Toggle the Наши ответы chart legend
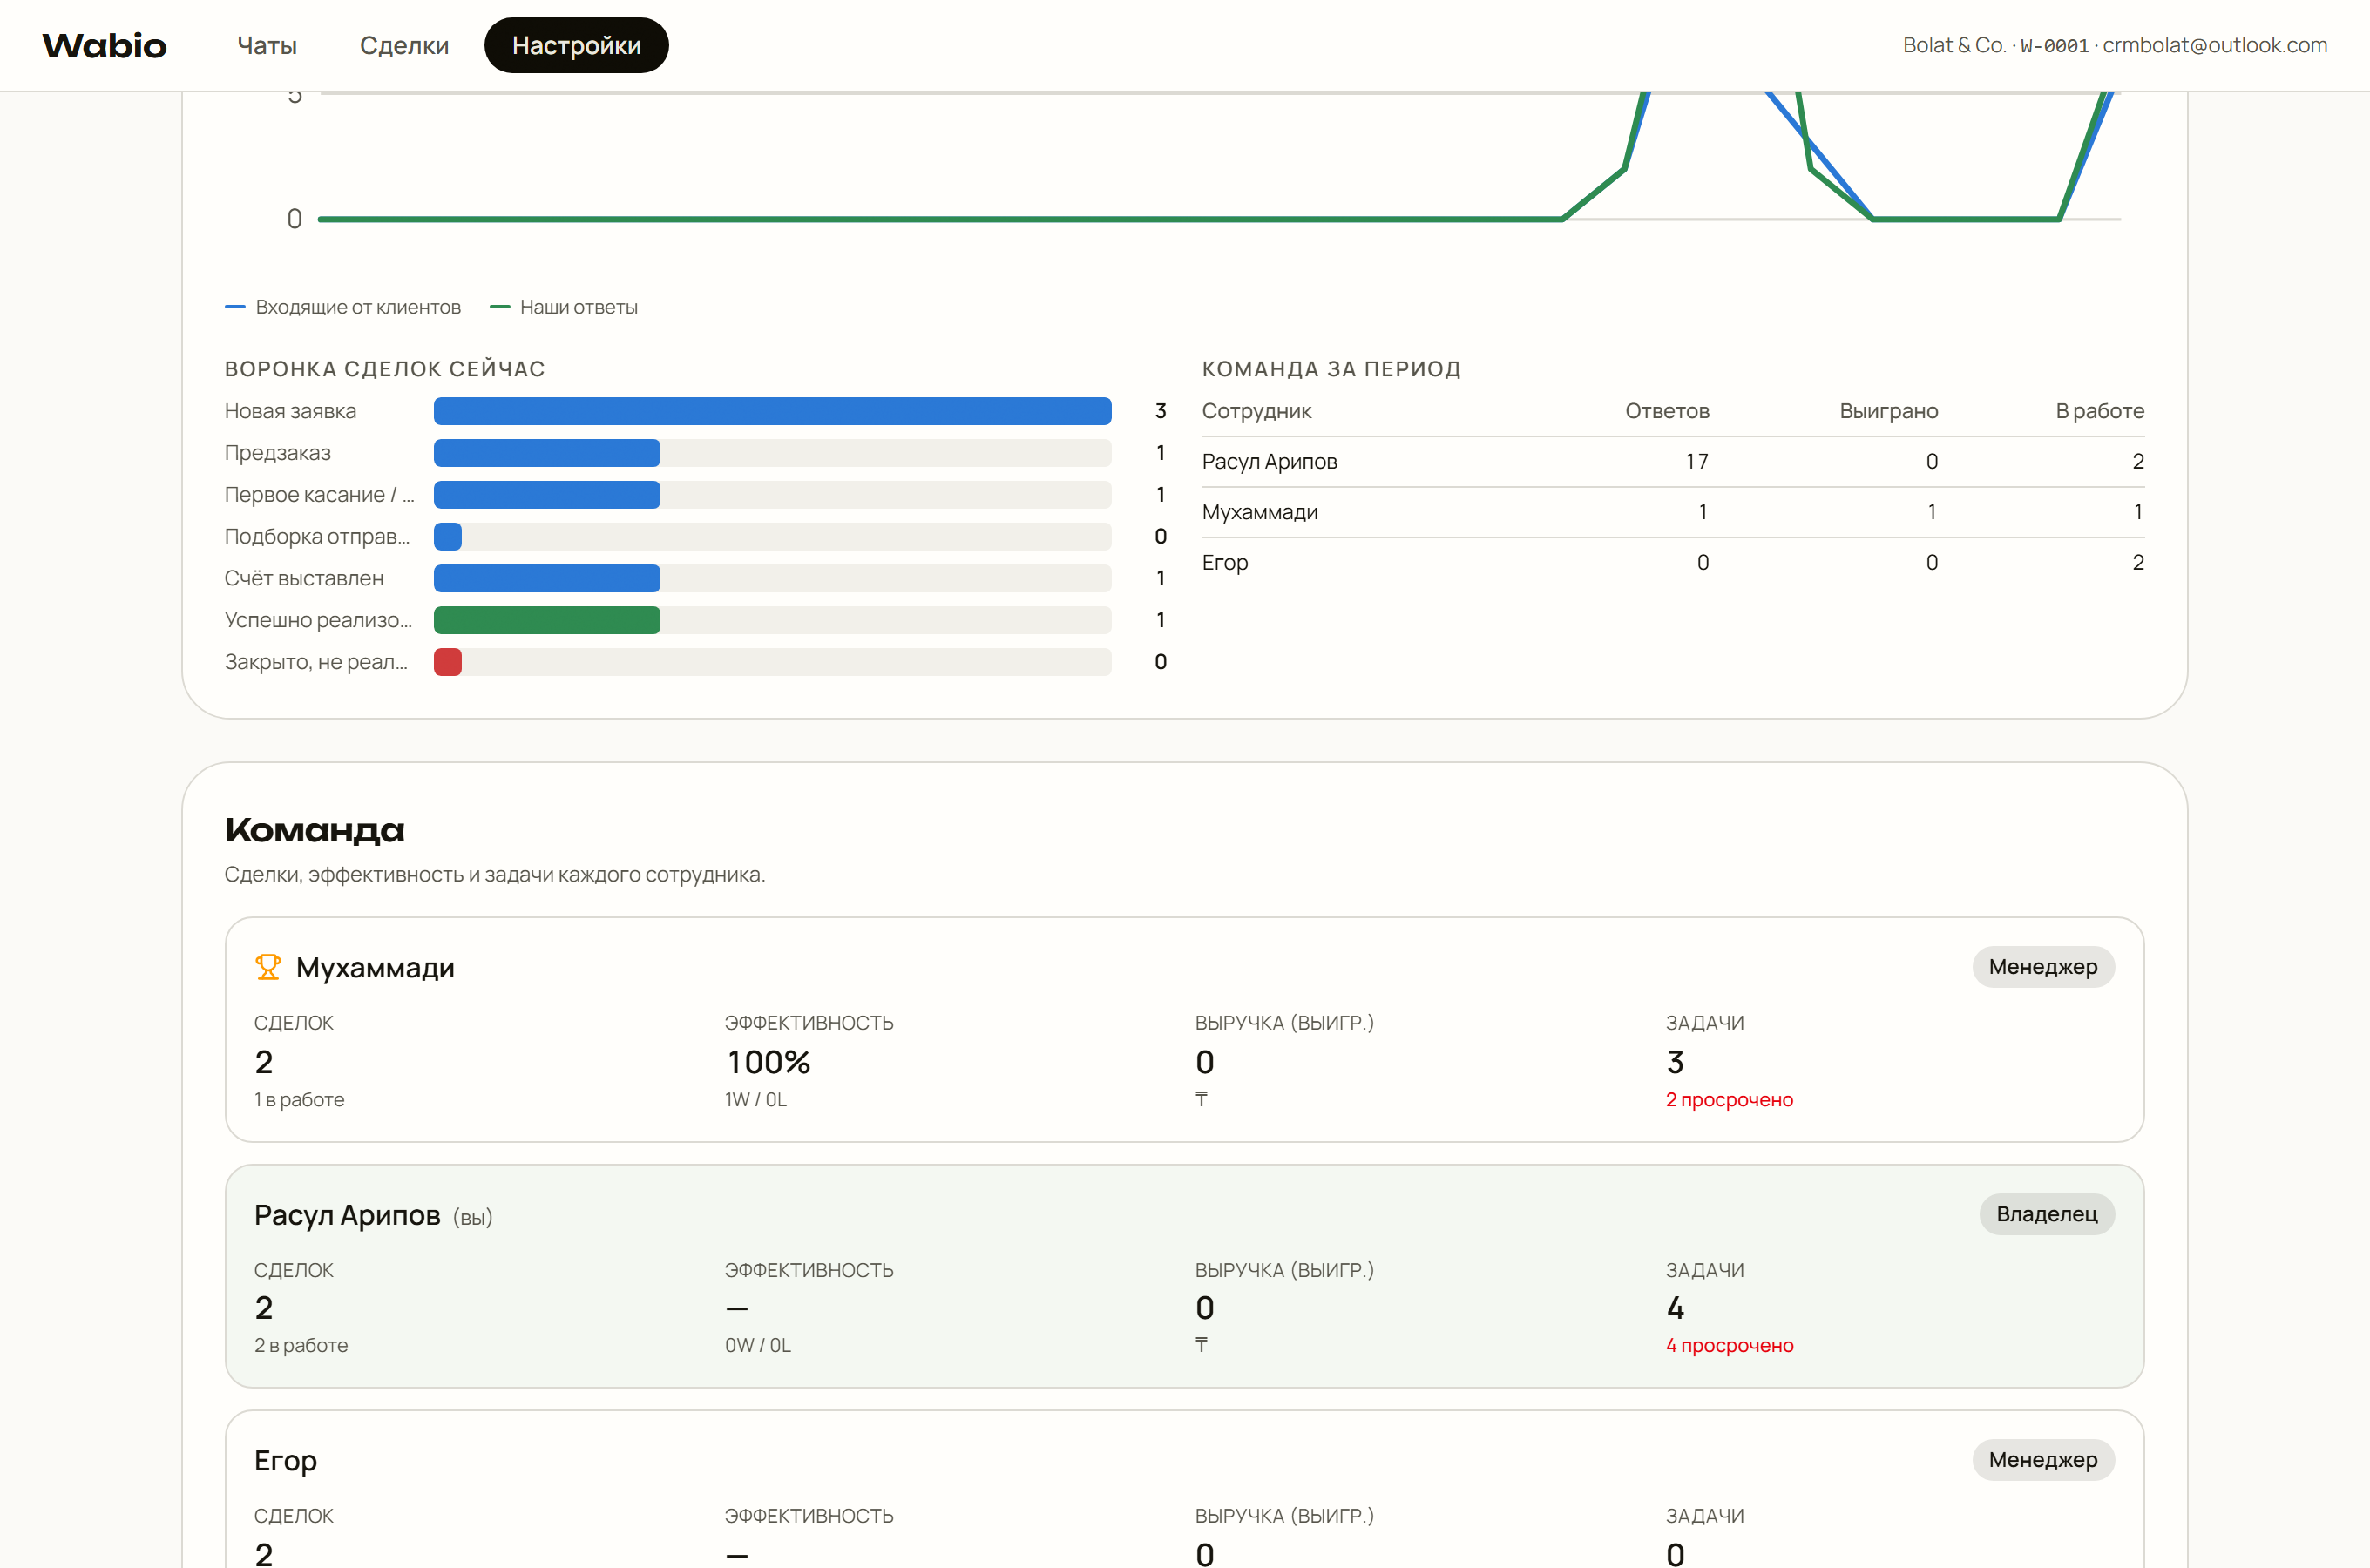 [564, 307]
